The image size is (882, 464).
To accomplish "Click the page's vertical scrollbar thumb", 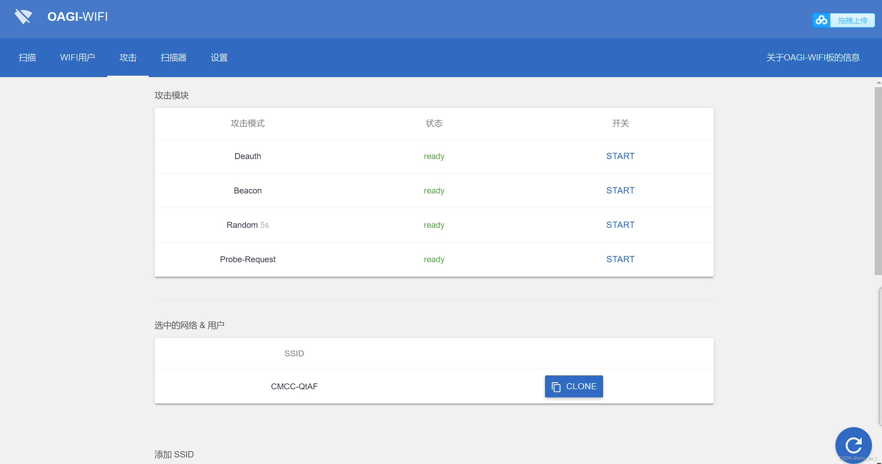I will pos(878,181).
